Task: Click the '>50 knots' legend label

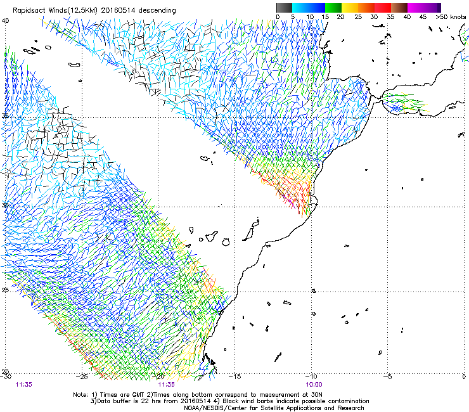Action: pyautogui.click(x=451, y=16)
